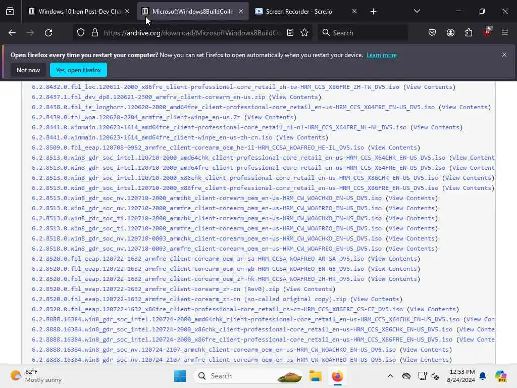Show hidden system tray icons chevron

(x=390, y=376)
